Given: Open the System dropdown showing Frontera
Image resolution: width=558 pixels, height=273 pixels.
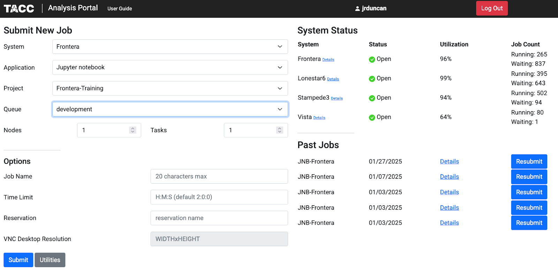Looking at the screenshot, I should [170, 47].
